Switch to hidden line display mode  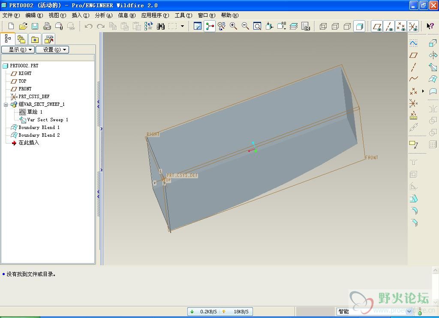(335, 26)
